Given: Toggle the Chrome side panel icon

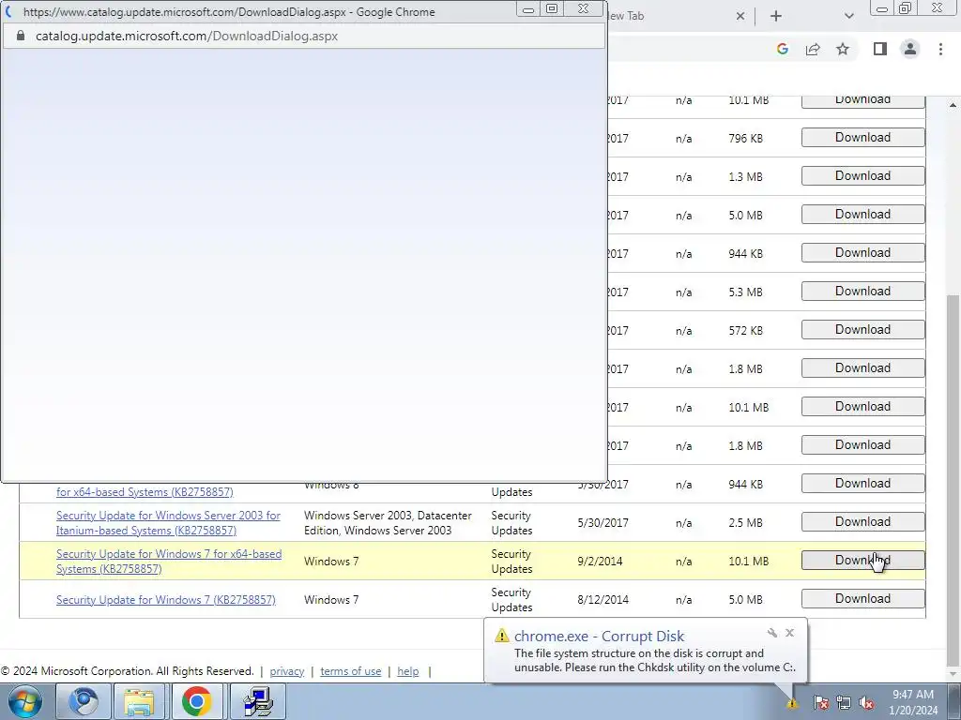Looking at the screenshot, I should 880,49.
